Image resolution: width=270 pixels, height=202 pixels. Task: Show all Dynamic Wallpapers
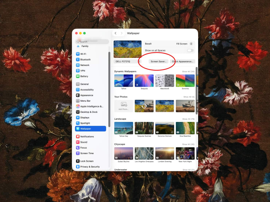click(x=188, y=71)
